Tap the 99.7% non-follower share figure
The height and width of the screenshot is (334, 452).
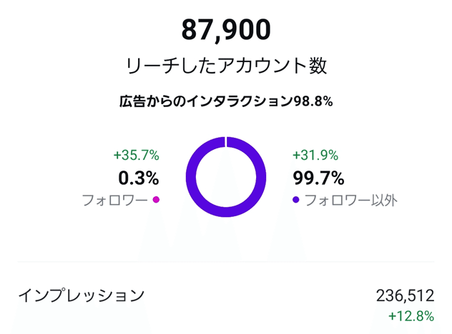[x=318, y=178]
